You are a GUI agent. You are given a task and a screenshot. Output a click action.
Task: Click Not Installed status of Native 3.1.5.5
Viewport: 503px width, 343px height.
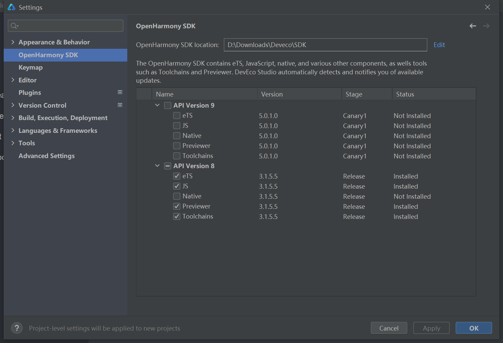412,196
